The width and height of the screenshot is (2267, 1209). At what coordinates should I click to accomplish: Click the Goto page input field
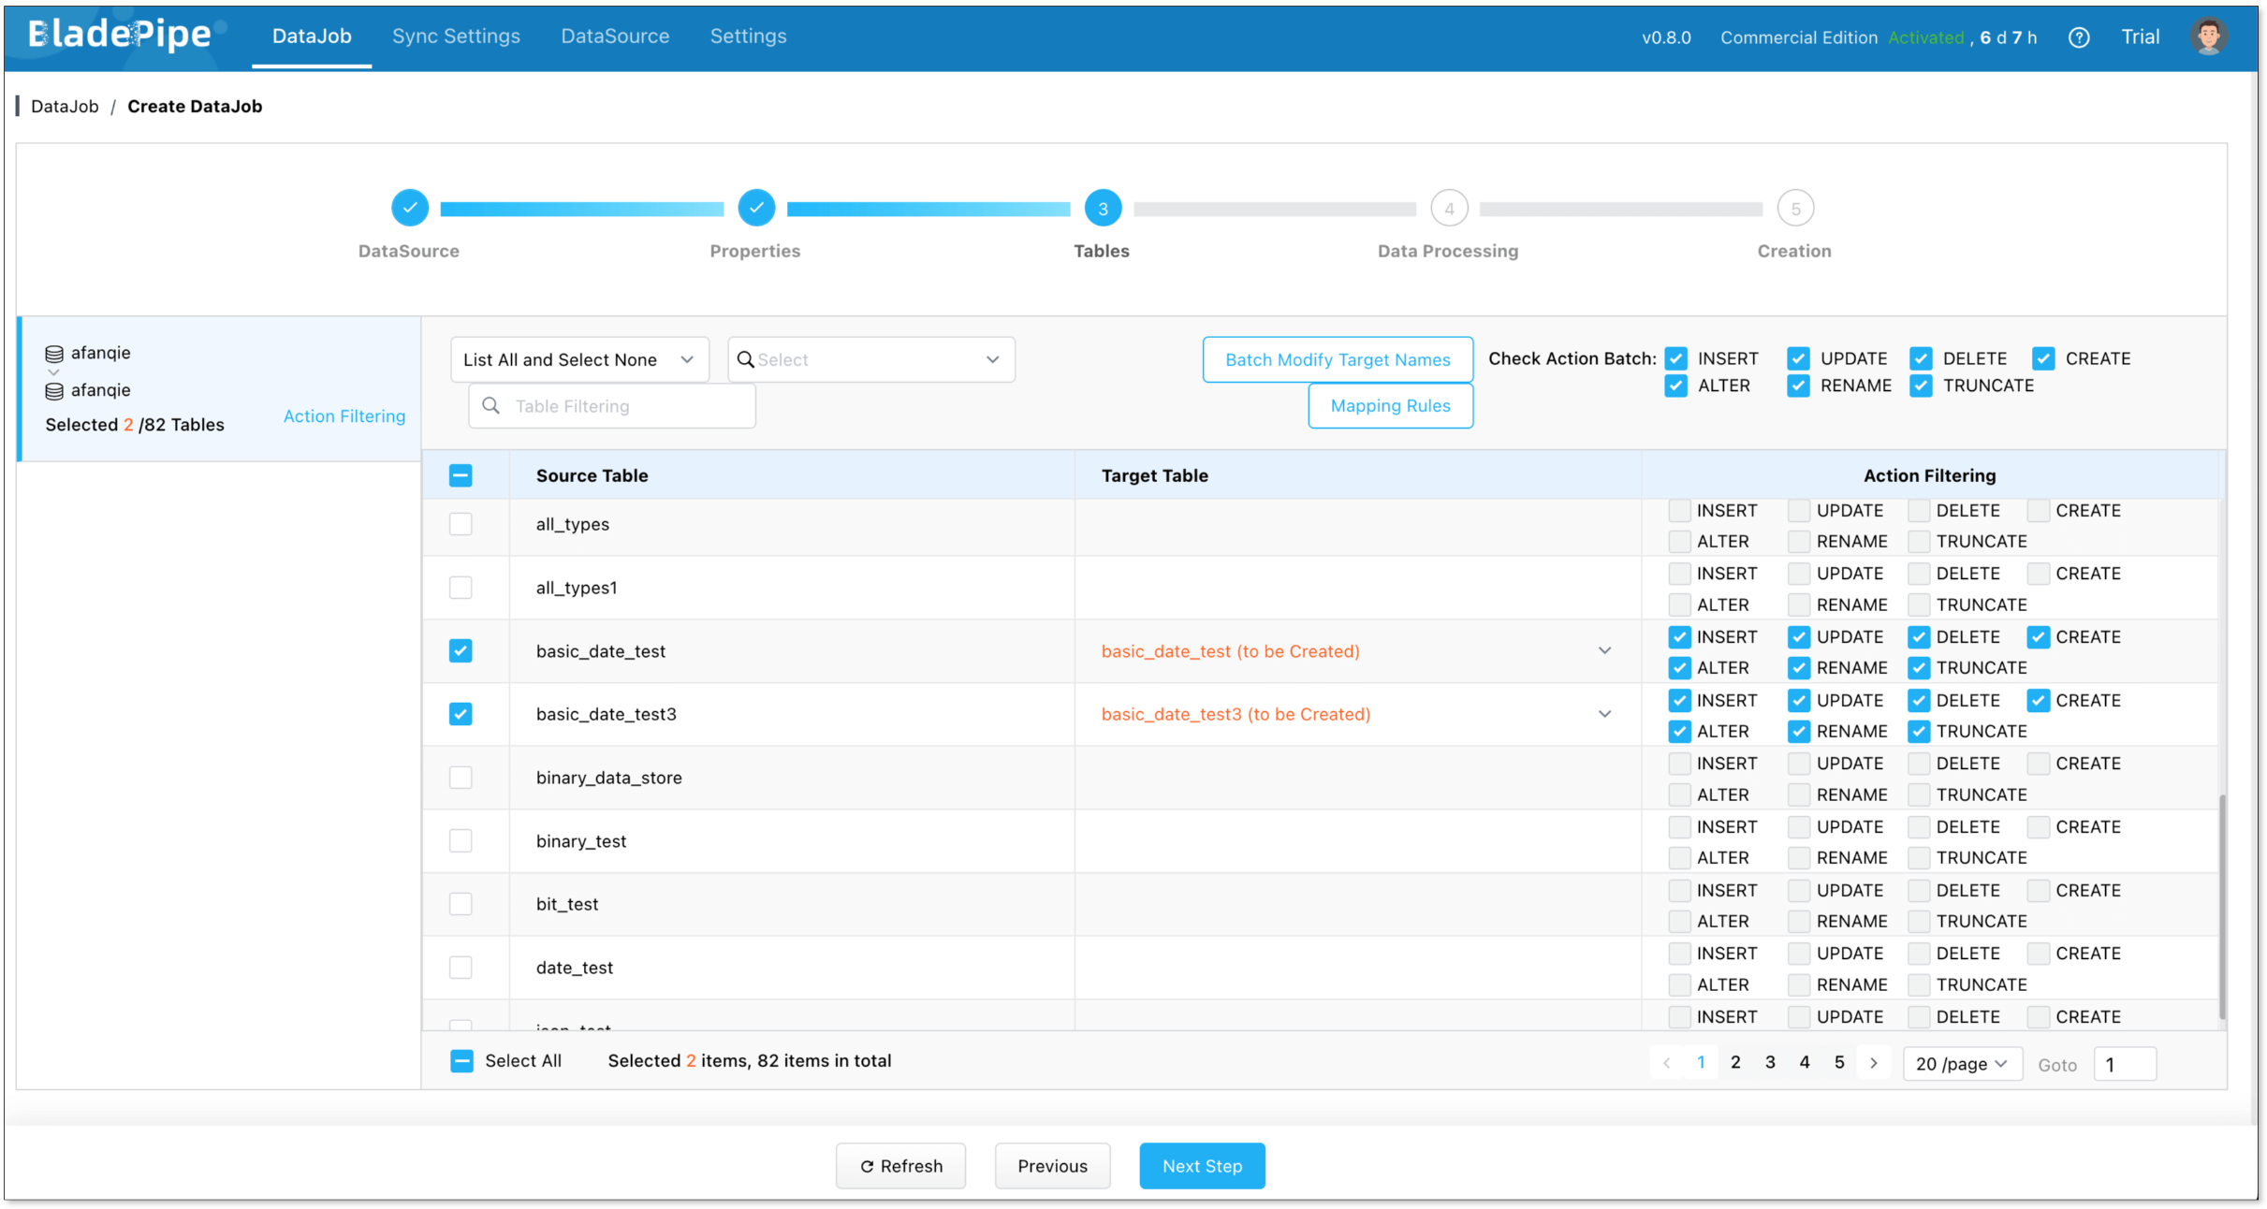(2124, 1064)
